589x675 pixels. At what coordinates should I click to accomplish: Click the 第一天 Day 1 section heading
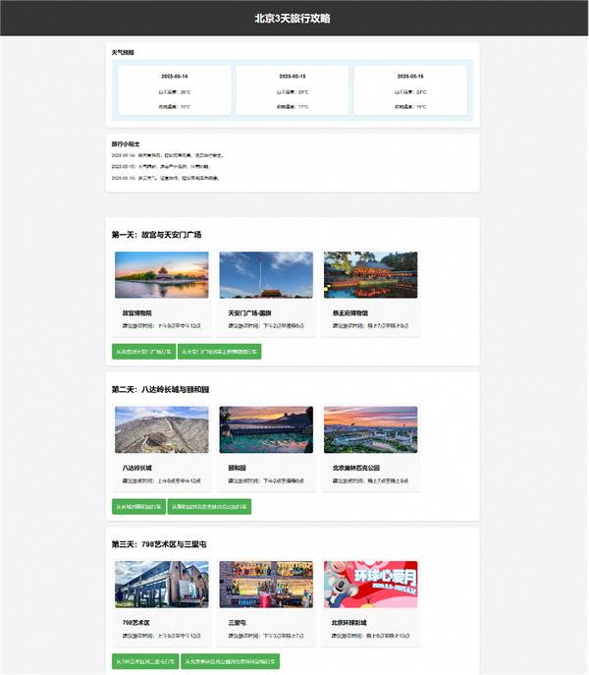coord(157,235)
